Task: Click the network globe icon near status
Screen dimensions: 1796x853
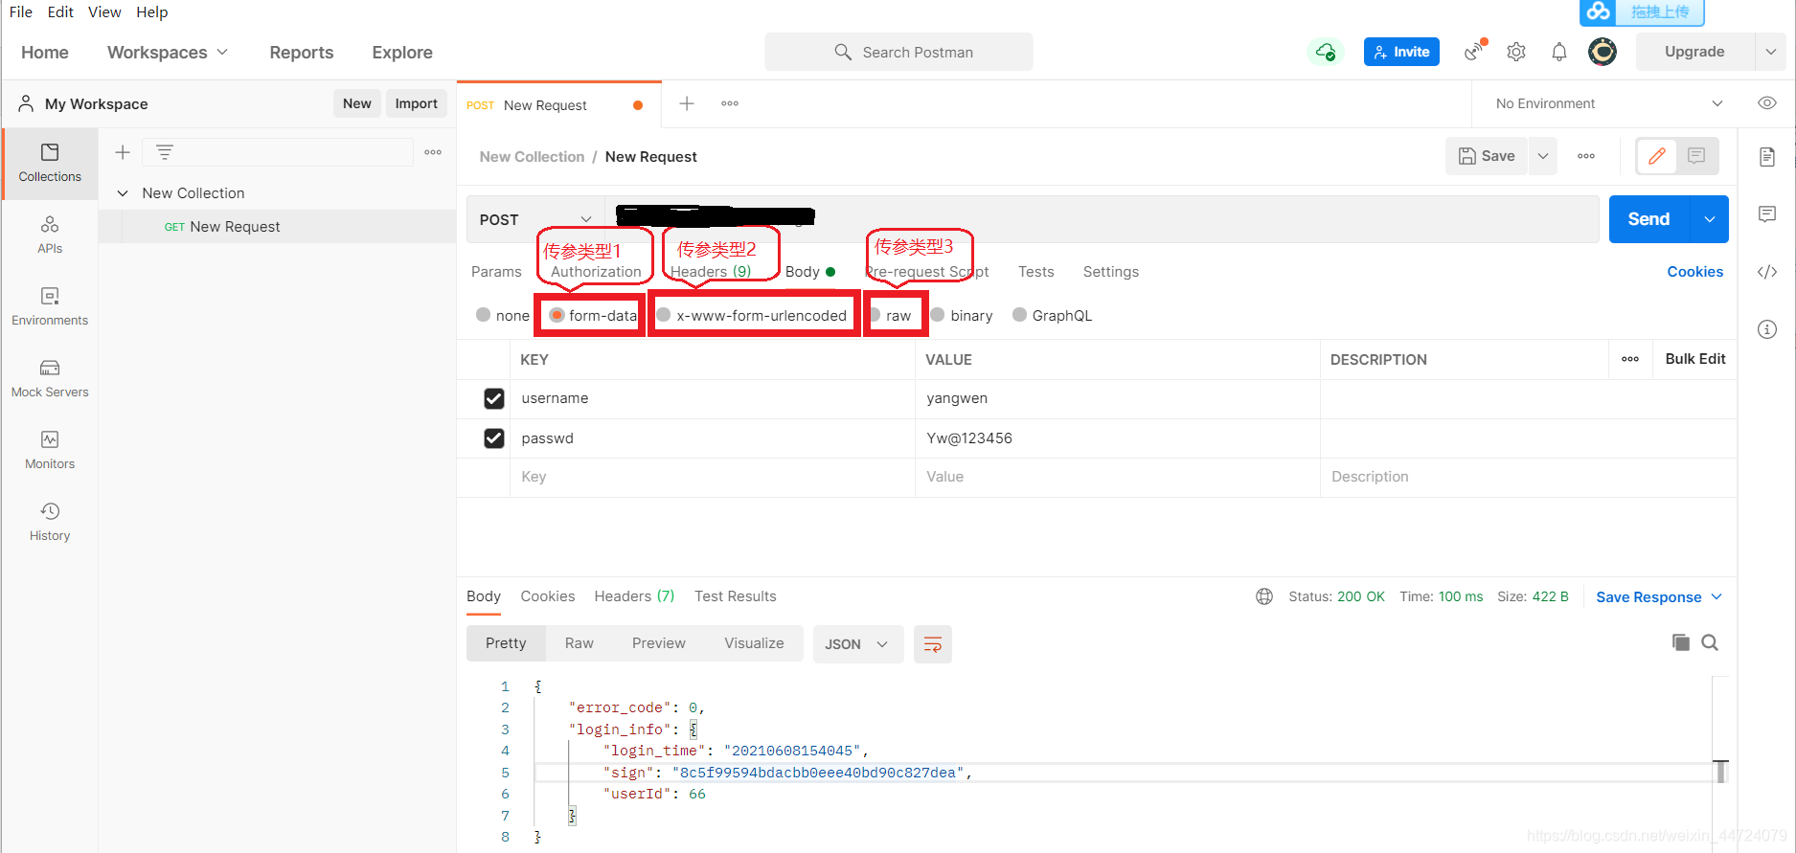Action: [1264, 596]
